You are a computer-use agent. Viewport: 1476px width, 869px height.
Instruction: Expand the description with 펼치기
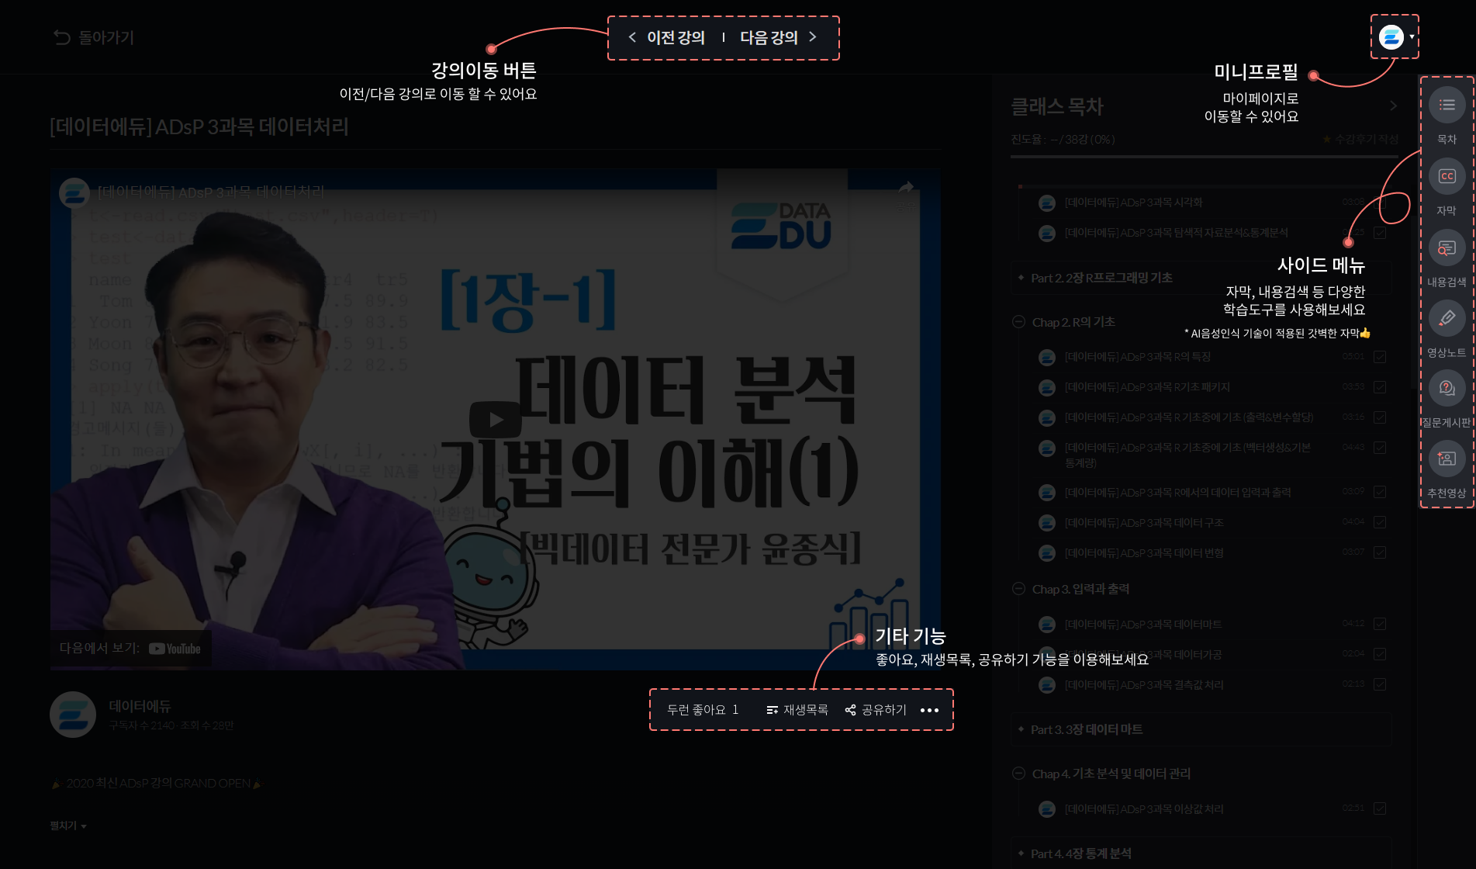click(68, 826)
